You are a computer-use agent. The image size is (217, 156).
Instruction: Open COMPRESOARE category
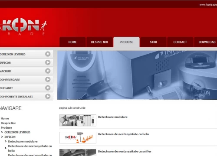[x=26, y=80]
